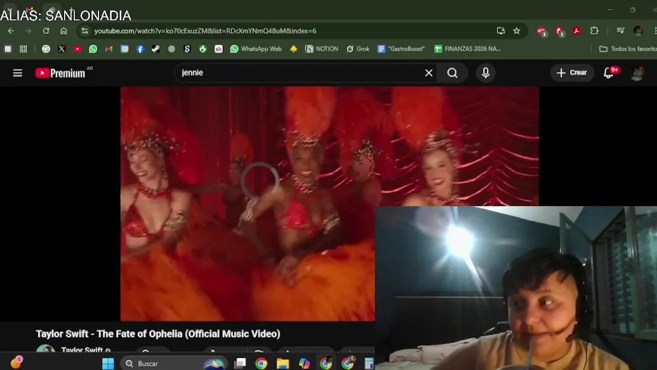The width and height of the screenshot is (657, 370).
Task: Clear the YouTube search text
Action: click(x=429, y=73)
